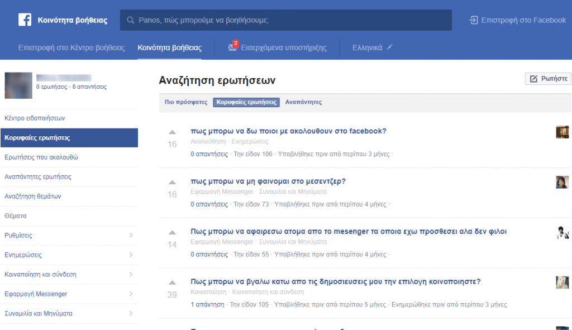572x330 pixels.
Task: Expand the Ρυθμίσεις sidebar section
Action: (69, 235)
